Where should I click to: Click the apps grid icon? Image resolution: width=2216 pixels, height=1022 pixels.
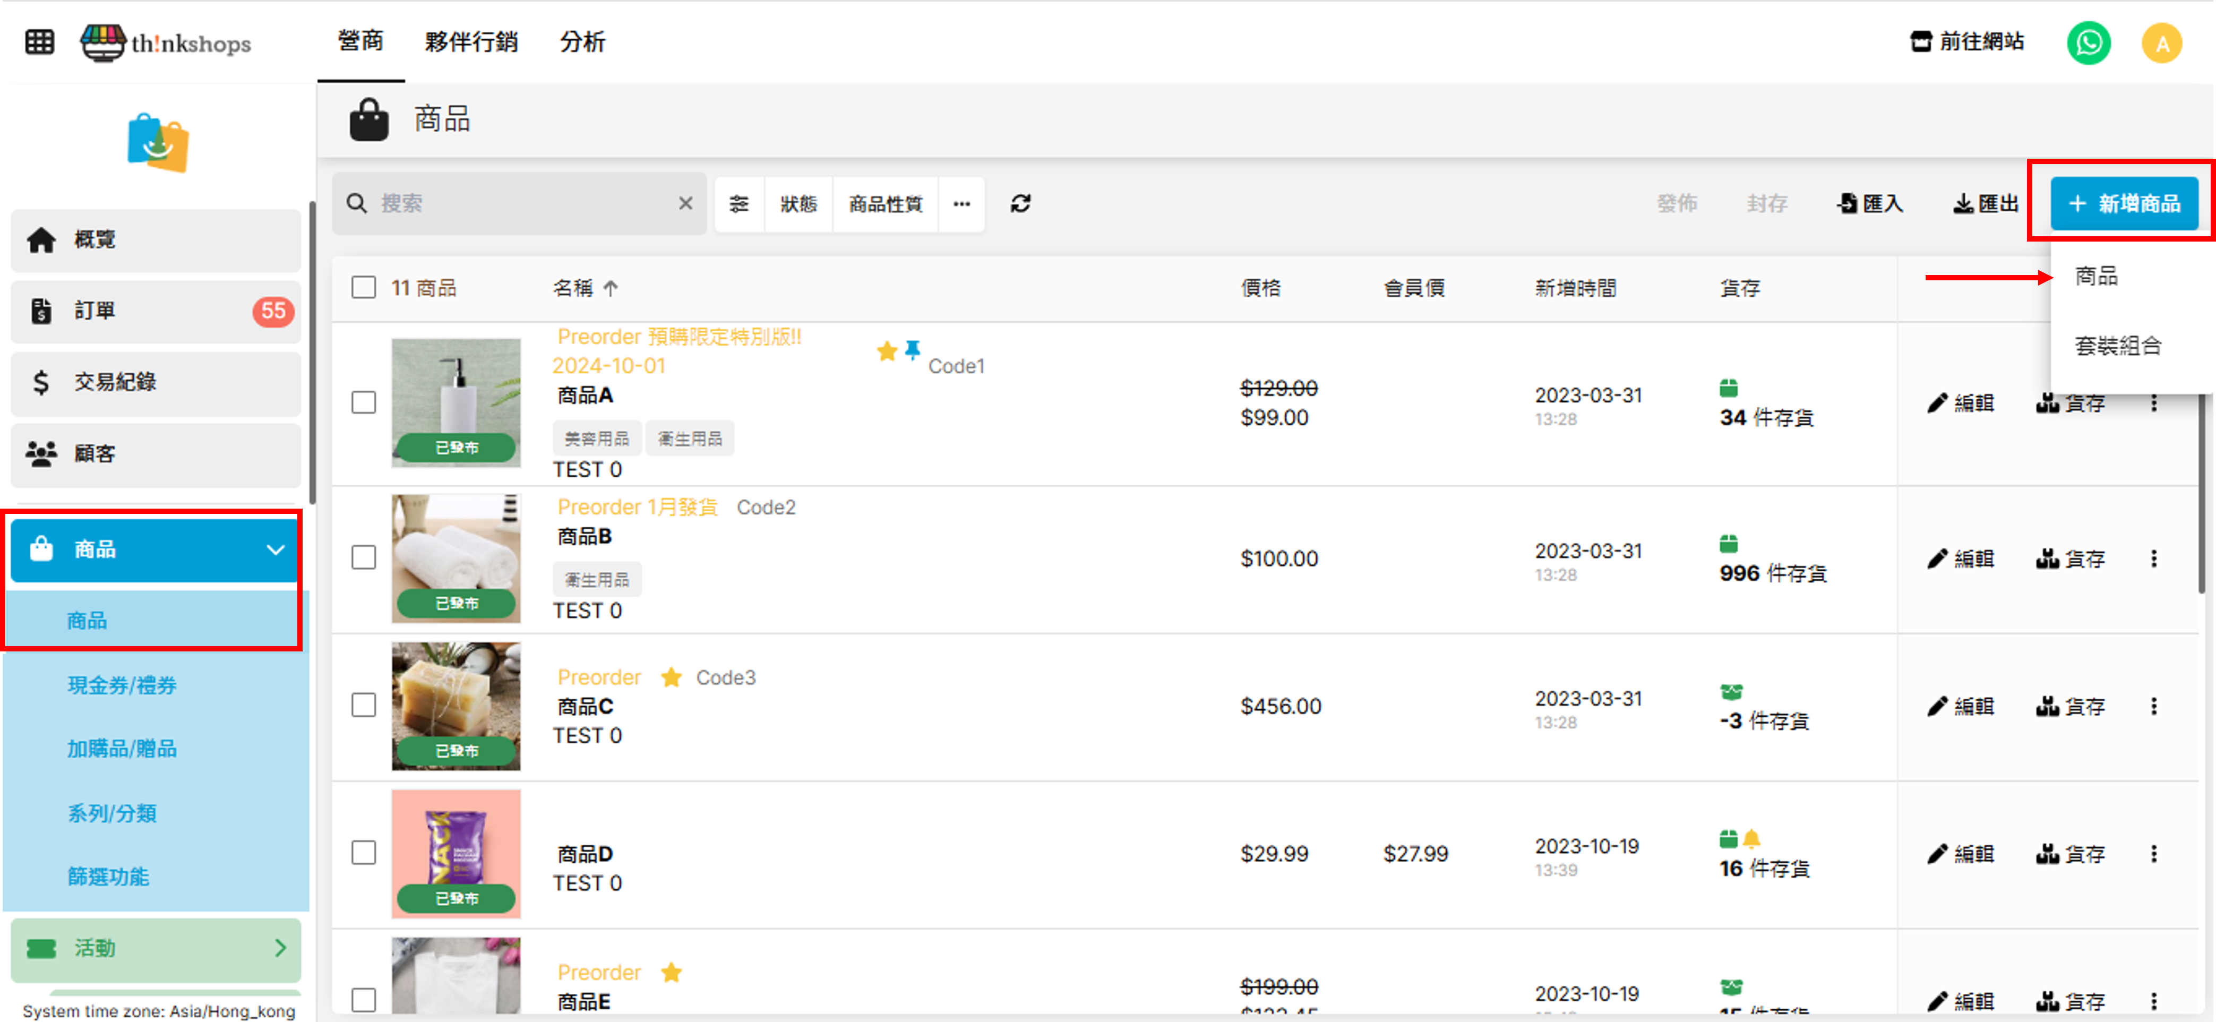40,41
